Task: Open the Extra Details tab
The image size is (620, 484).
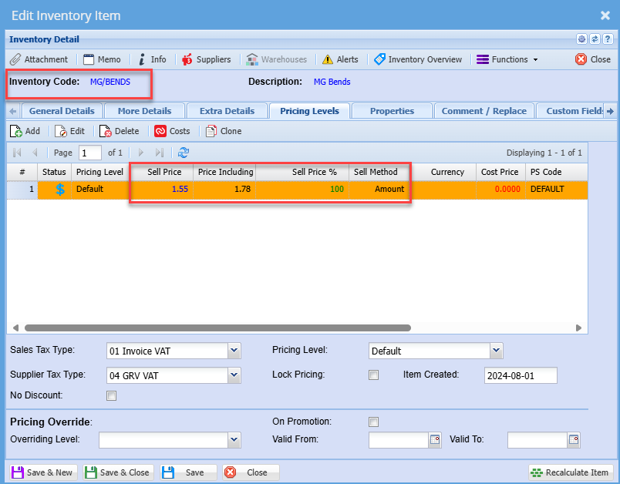Action: pyautogui.click(x=227, y=111)
